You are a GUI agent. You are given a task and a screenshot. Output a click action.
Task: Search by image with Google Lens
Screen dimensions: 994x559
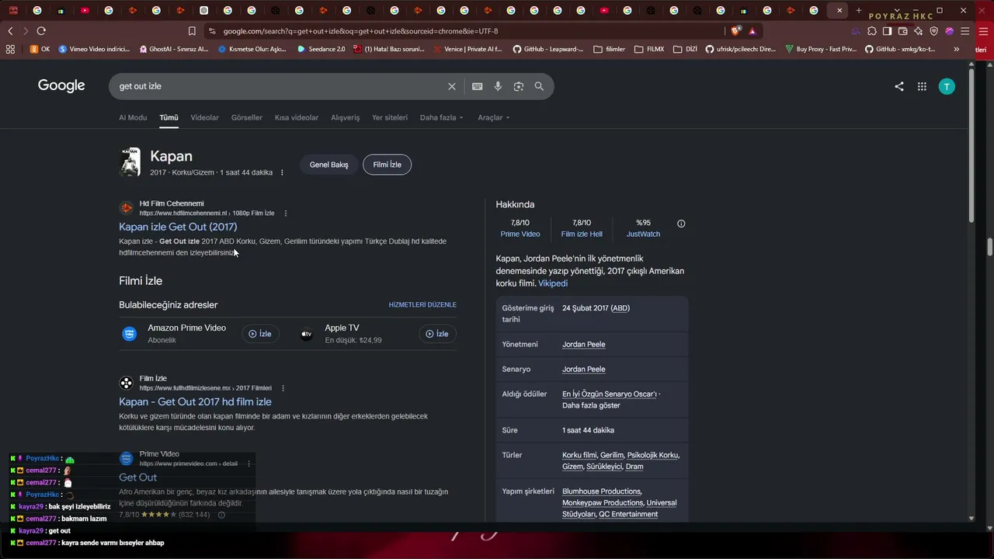point(519,86)
